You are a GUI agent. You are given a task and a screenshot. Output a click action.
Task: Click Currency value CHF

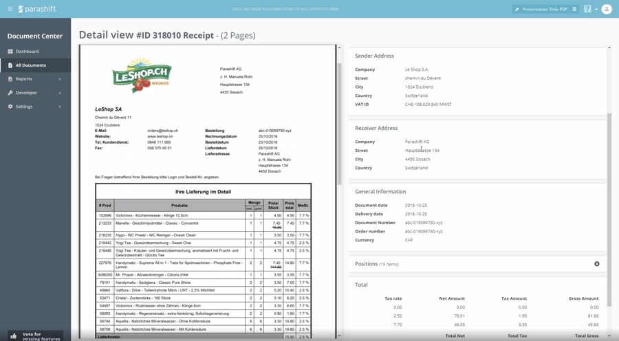409,240
